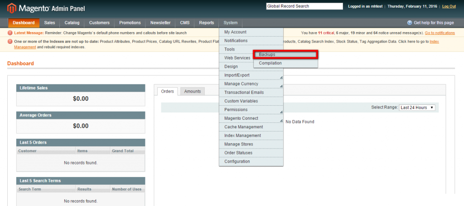Click the Log Out link

(449, 6)
